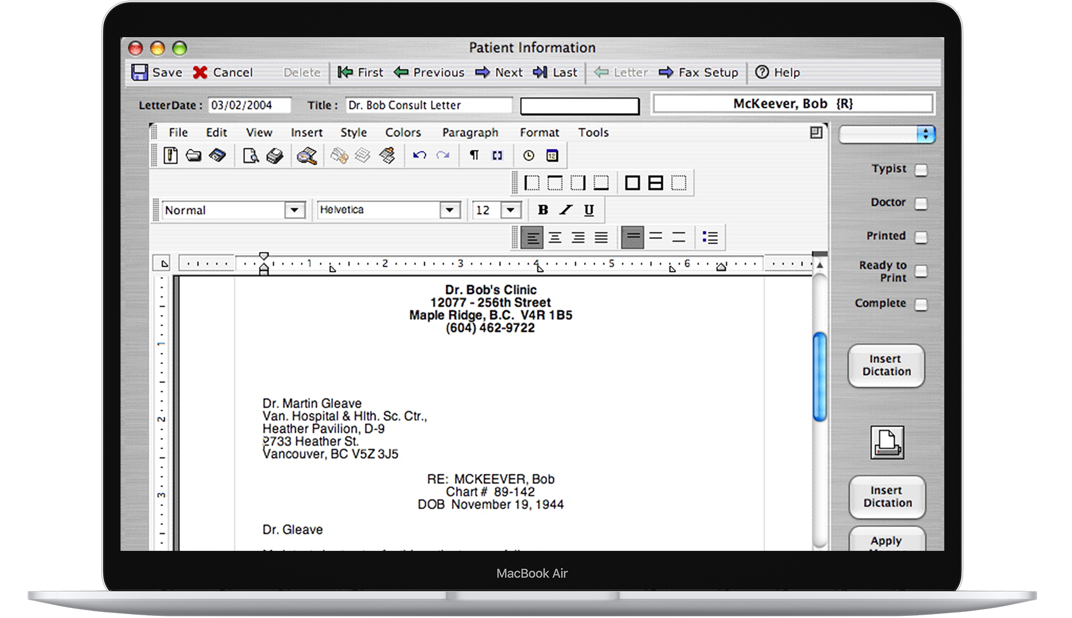This screenshot has height=618, width=1072.
Task: Click the vertical scrollbar thumb
Action: pos(819,376)
